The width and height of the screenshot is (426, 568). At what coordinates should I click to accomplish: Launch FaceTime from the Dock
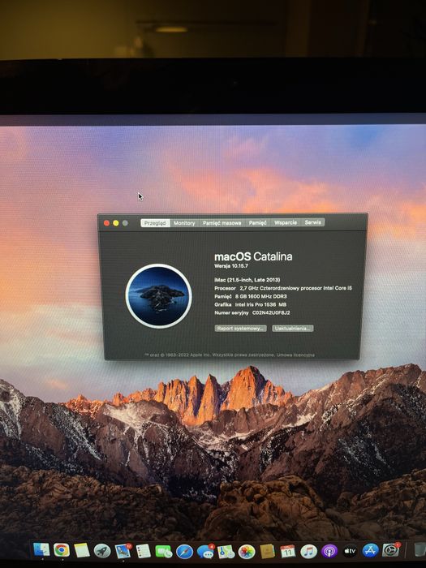coord(164,551)
